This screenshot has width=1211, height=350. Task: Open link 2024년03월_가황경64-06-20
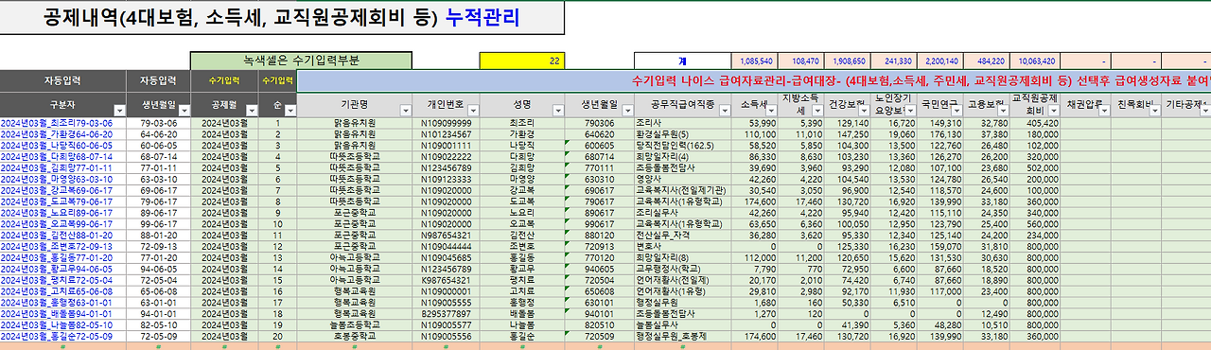(x=56, y=133)
